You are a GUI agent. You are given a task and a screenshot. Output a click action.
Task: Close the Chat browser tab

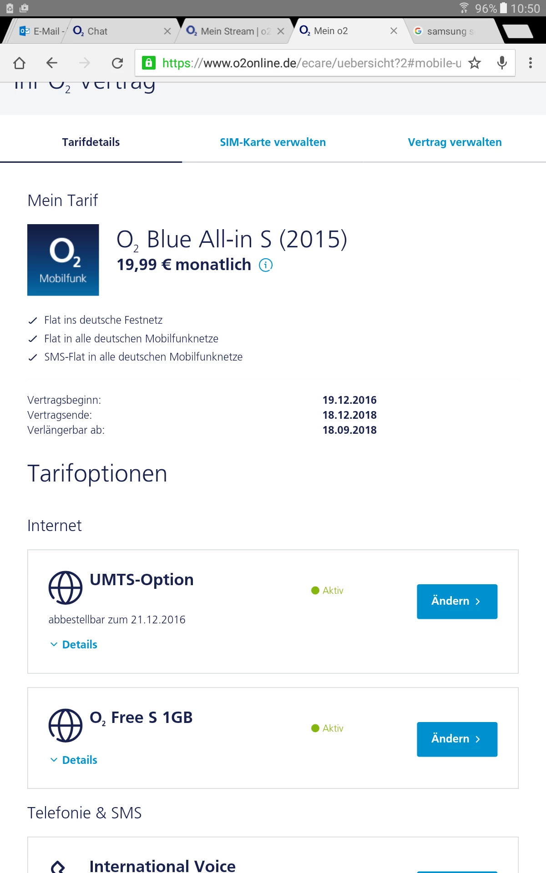167,31
